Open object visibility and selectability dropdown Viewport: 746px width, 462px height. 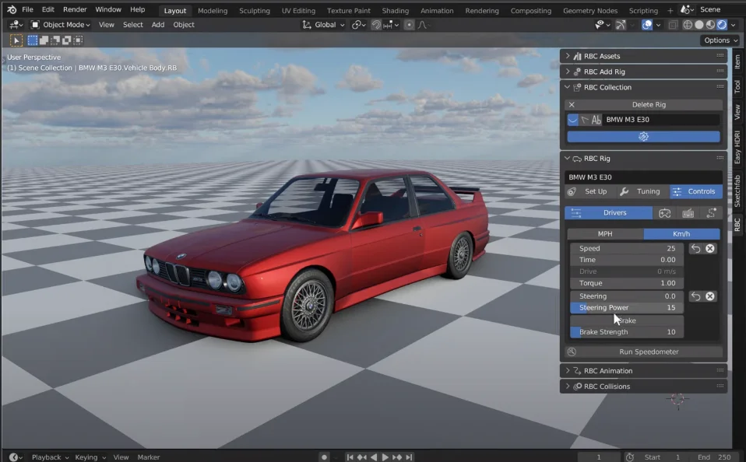[602, 25]
